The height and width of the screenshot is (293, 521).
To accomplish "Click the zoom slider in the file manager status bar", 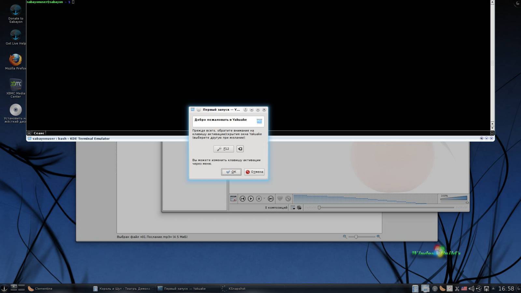I will (x=361, y=237).
